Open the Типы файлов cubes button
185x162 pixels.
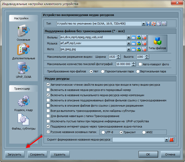point(157,43)
